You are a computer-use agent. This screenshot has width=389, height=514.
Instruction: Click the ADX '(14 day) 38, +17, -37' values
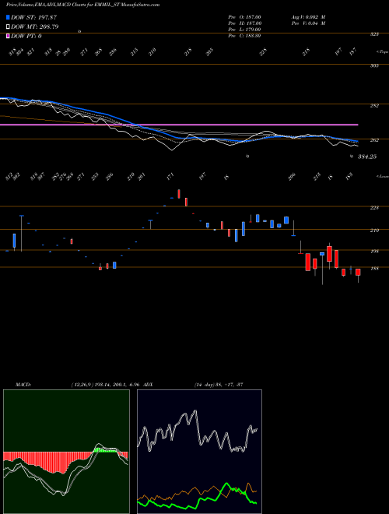[x=219, y=385]
